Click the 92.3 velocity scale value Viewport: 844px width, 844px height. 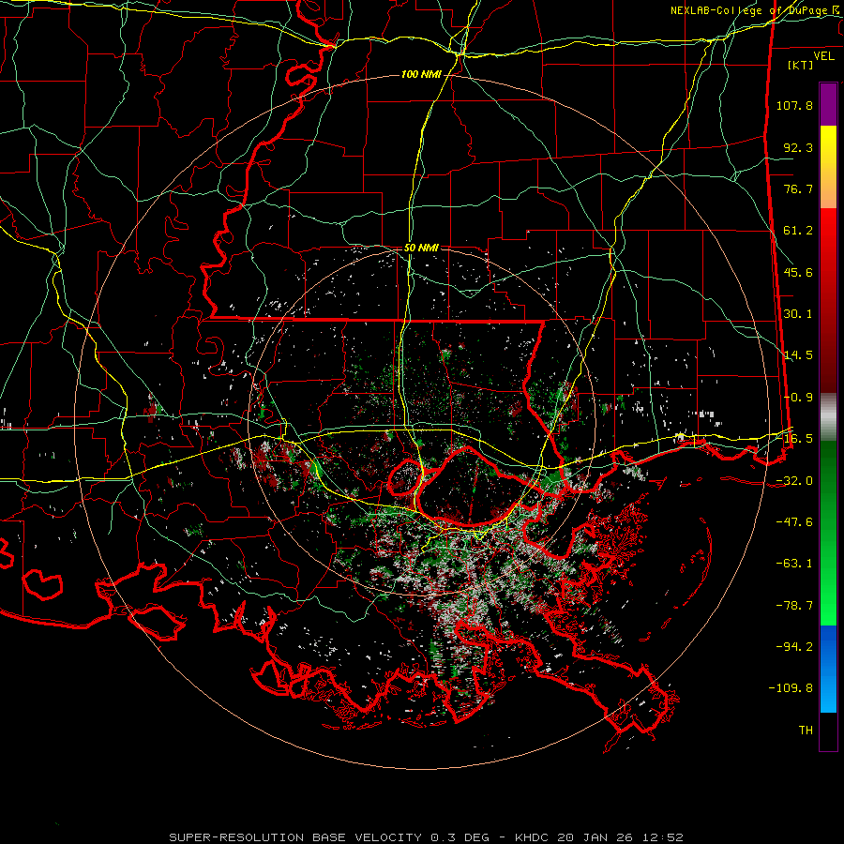coord(798,147)
